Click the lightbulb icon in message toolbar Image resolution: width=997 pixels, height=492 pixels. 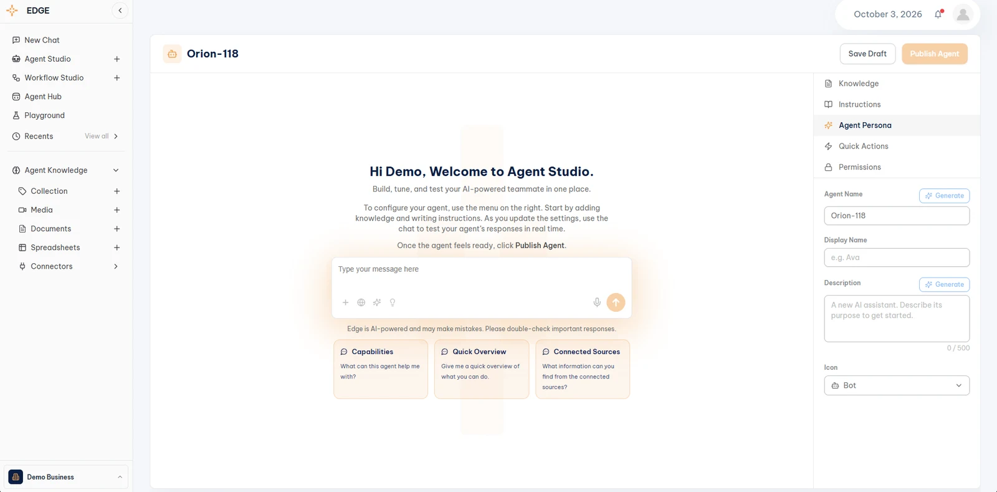[393, 302]
